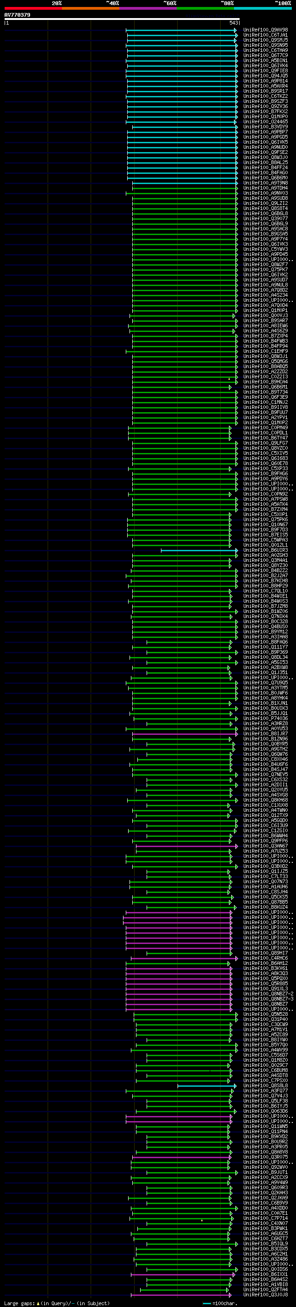296x1307 pixels.
Task: Select the label UniRef100_Q7U9Q5
Action: (265, 682)
